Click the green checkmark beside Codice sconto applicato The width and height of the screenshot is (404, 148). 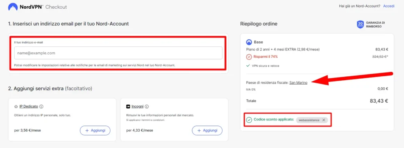coord(249,120)
